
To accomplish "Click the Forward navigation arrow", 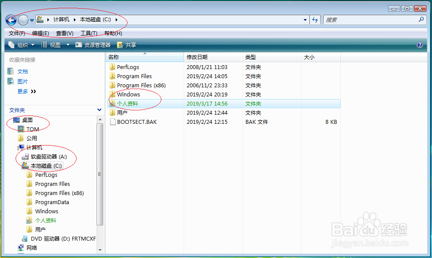I will click(23, 20).
